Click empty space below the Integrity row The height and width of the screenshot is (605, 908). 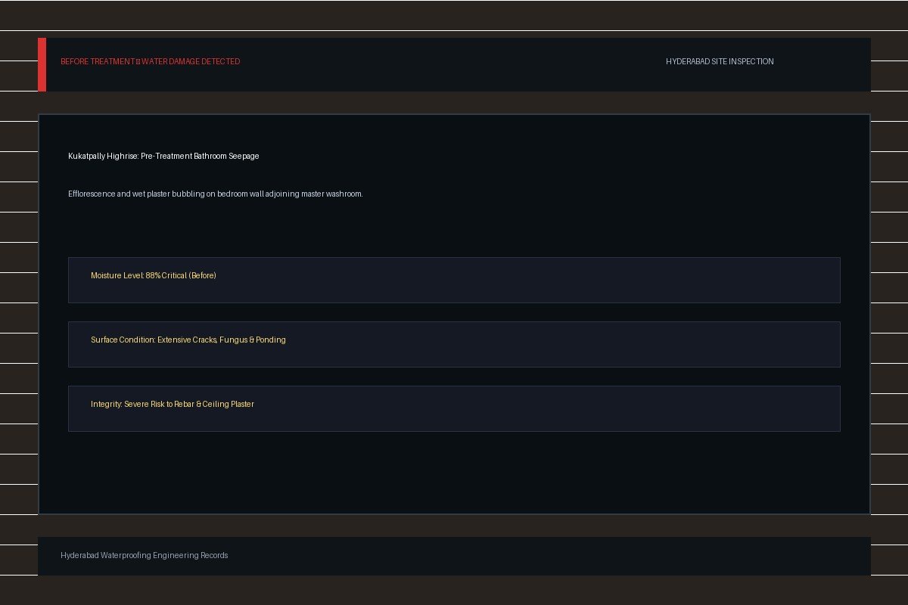[454, 473]
